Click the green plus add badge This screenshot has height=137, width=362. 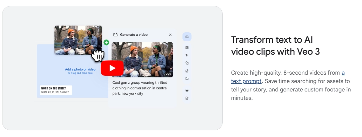click(106, 42)
